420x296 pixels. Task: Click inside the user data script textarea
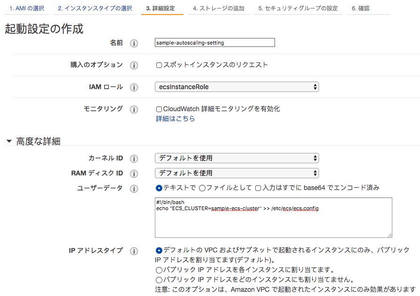pos(274,218)
